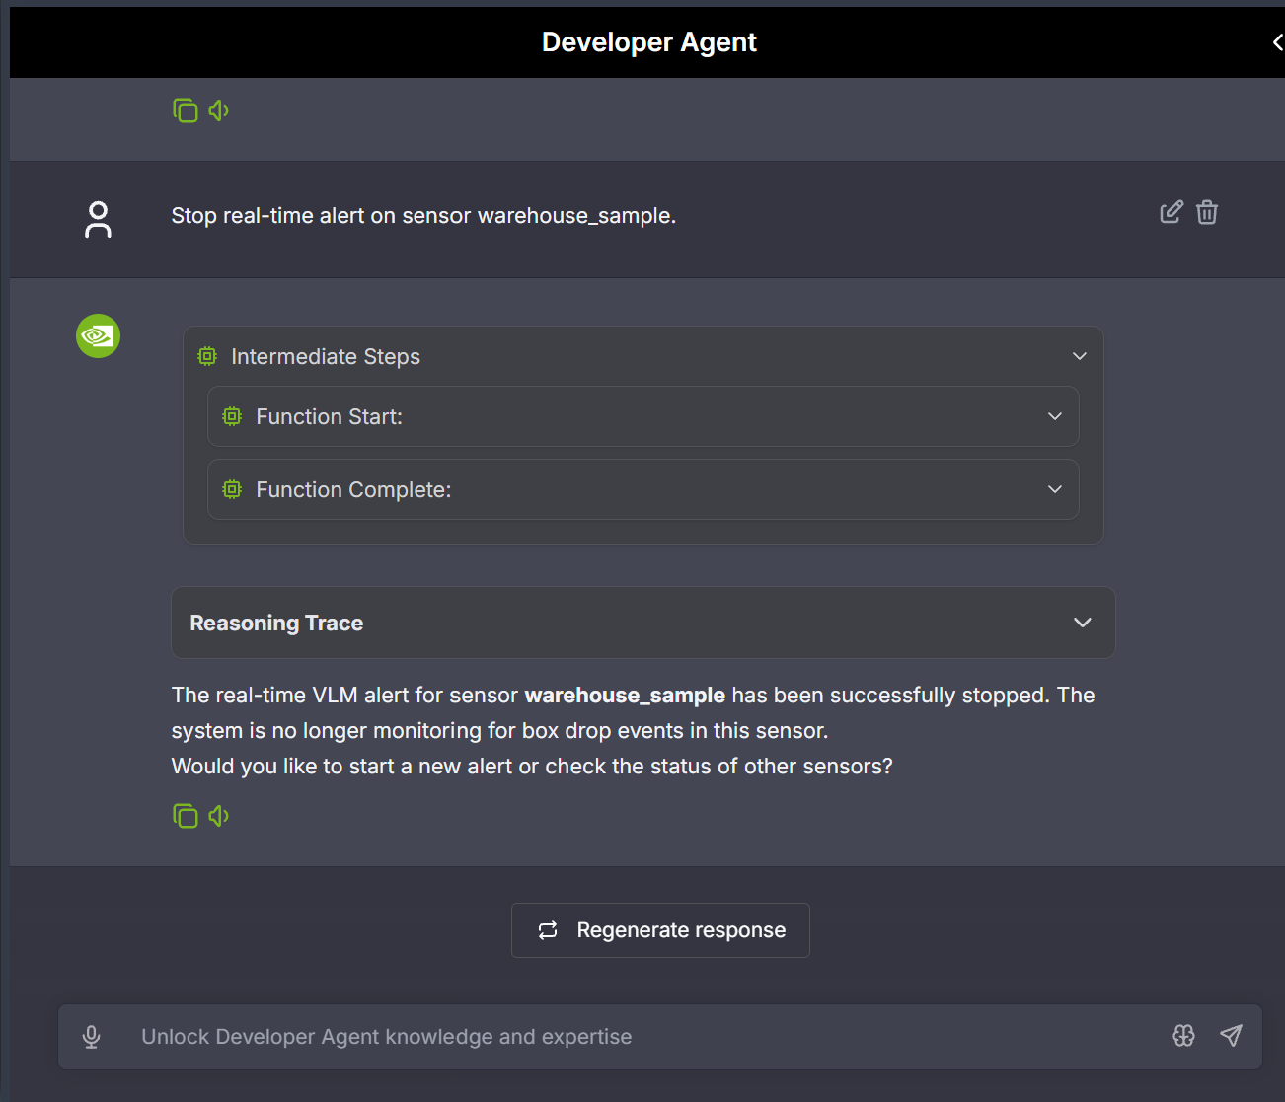Click the green NVIDIA agent avatar
Screen dimensions: 1285x1102
[x=98, y=336]
